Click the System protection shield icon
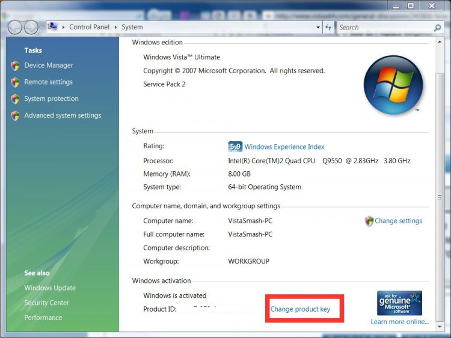This screenshot has width=451, height=338. tap(15, 99)
